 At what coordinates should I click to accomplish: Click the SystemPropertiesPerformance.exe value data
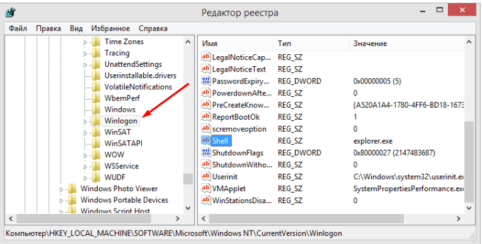click(x=408, y=189)
